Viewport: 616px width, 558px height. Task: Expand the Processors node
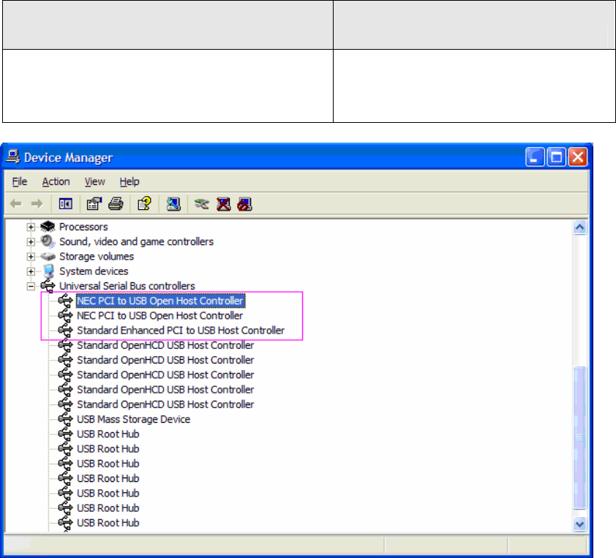click(x=31, y=227)
